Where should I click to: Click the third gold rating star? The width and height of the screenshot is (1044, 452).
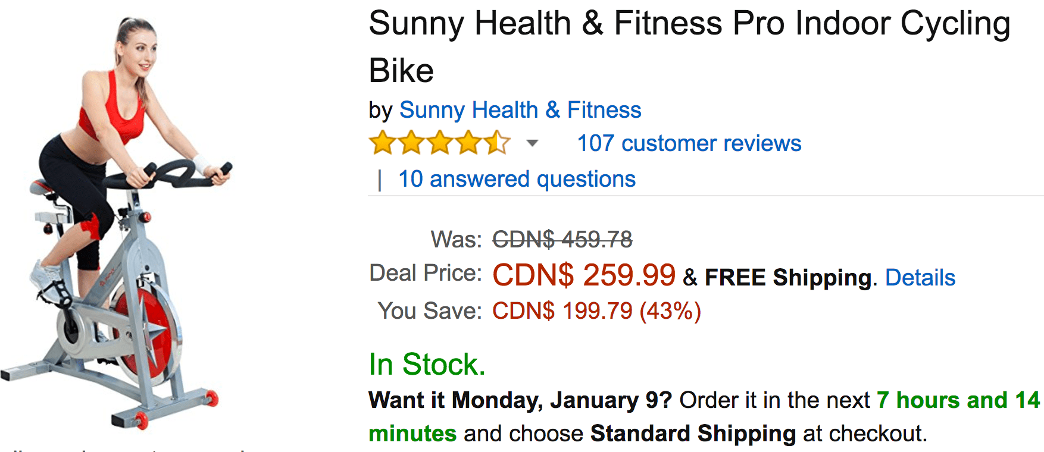point(440,143)
